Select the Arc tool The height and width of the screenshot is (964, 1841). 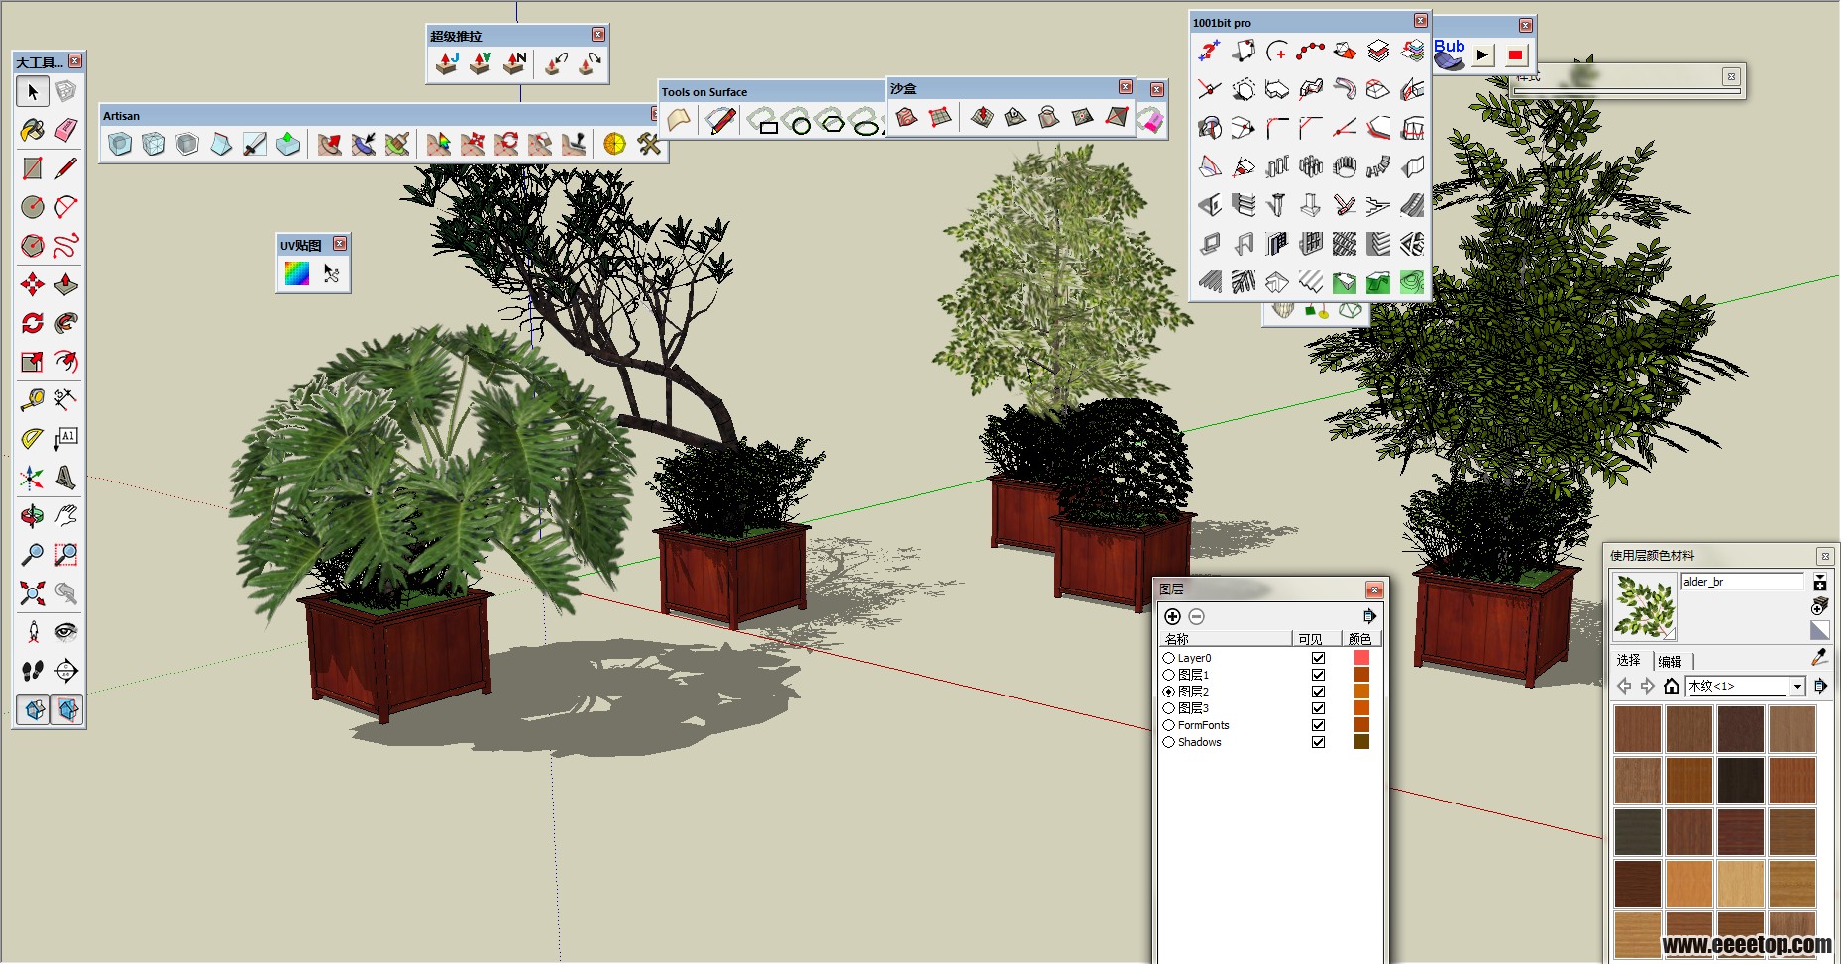click(x=66, y=207)
